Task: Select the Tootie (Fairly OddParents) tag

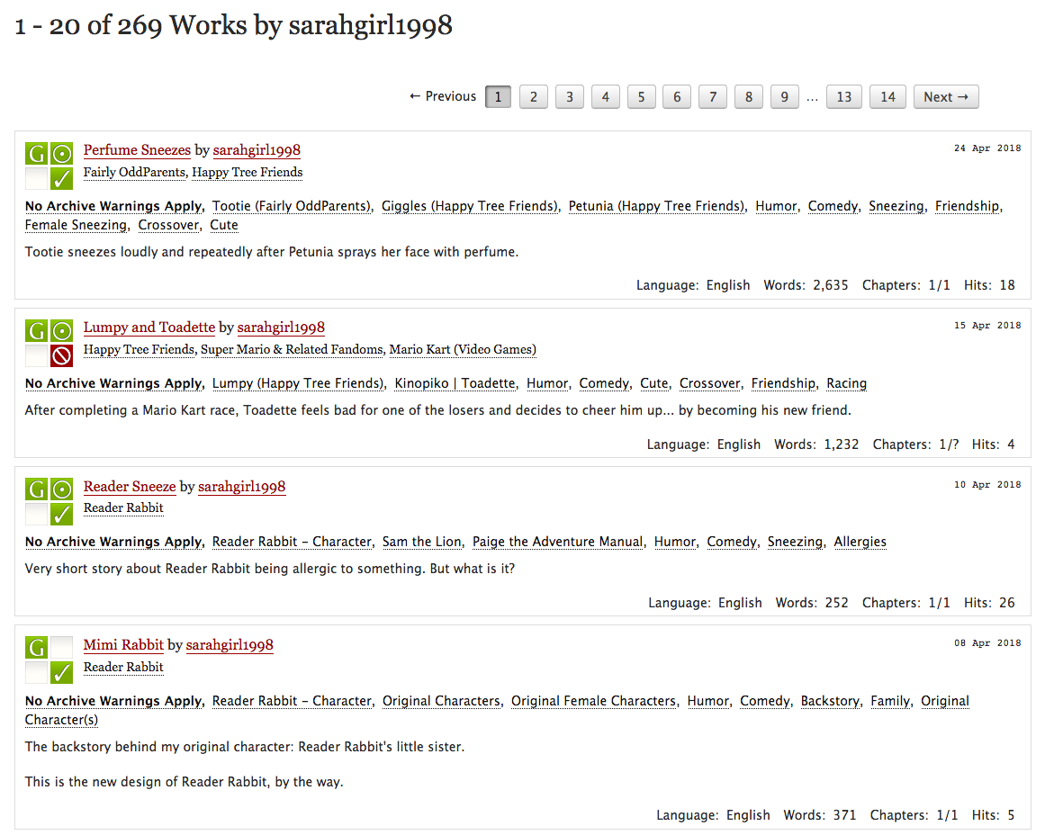Action: 292,206
